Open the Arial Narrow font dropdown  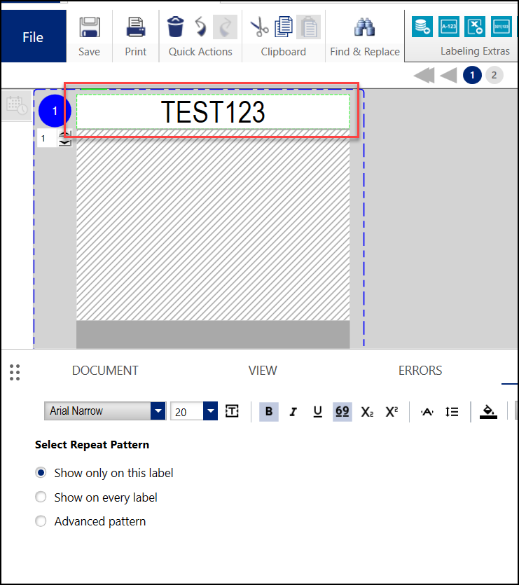[158, 411]
